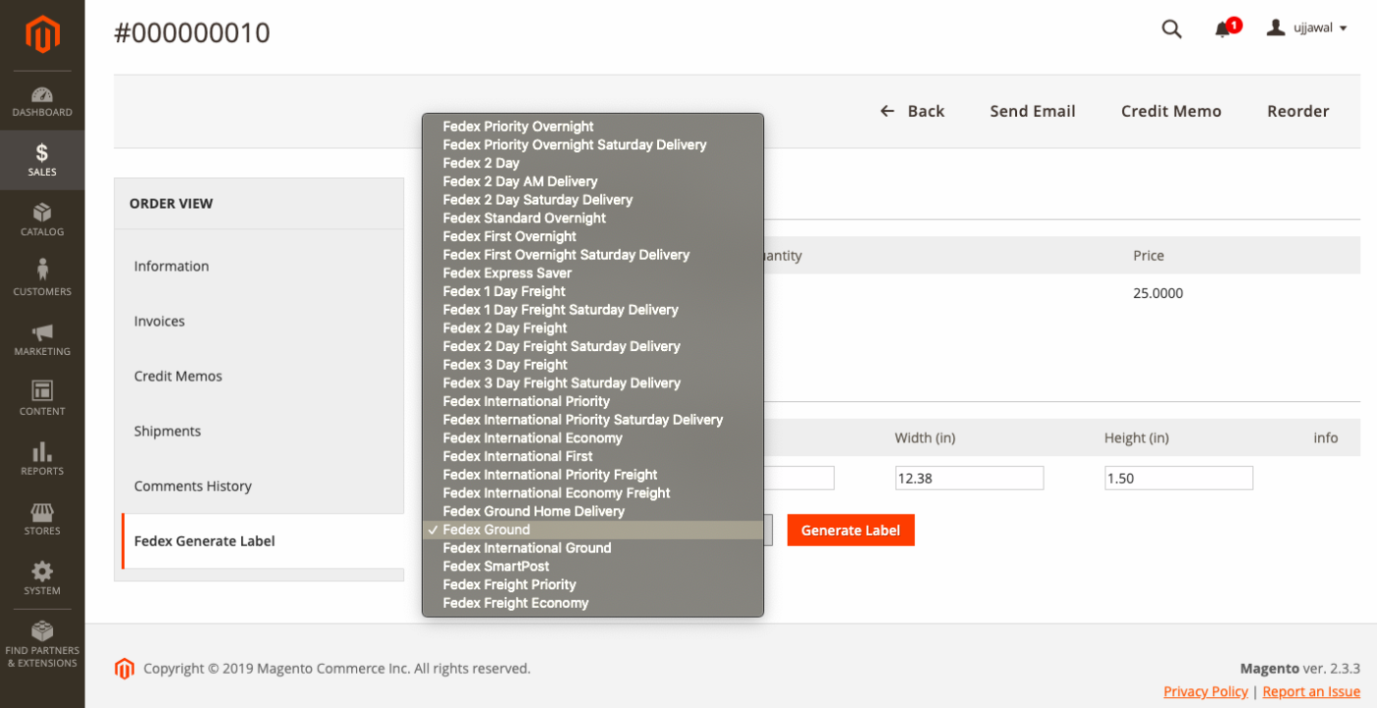Choose the Fedex First Overnight option
Viewport: 1377px width, 708px height.
pos(593,236)
